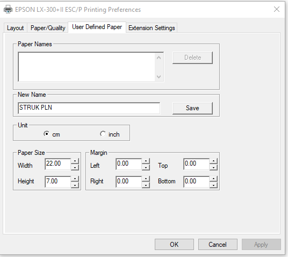
Task: Select the cm unit radio button
Action: tap(47, 134)
